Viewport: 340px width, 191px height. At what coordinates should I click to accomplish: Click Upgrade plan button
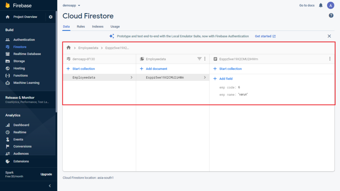[46, 174]
